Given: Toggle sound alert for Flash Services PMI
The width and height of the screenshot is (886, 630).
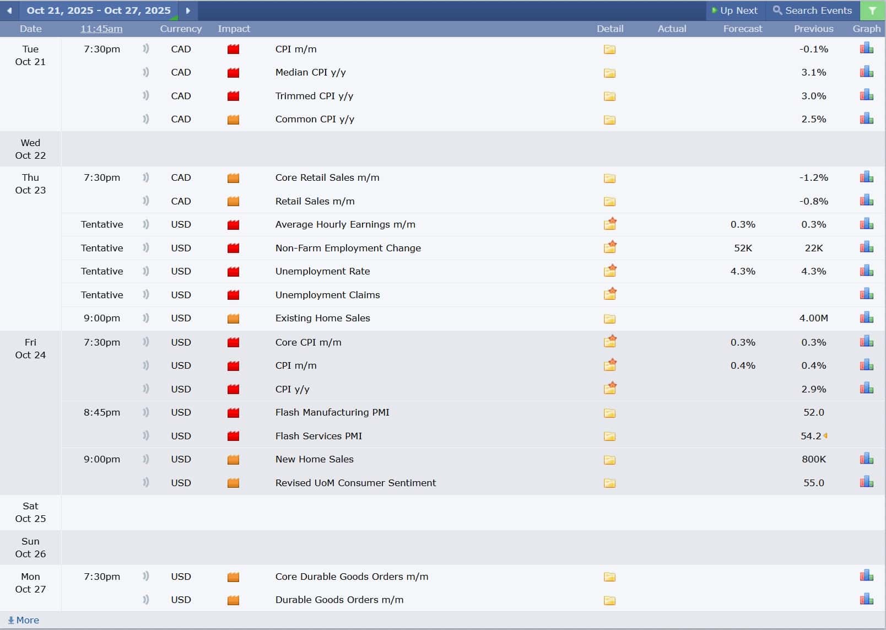Looking at the screenshot, I should 146,435.
